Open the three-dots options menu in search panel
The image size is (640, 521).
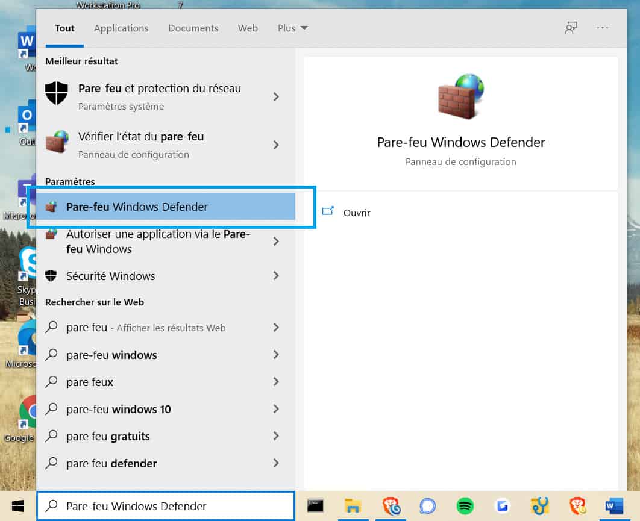coord(603,28)
